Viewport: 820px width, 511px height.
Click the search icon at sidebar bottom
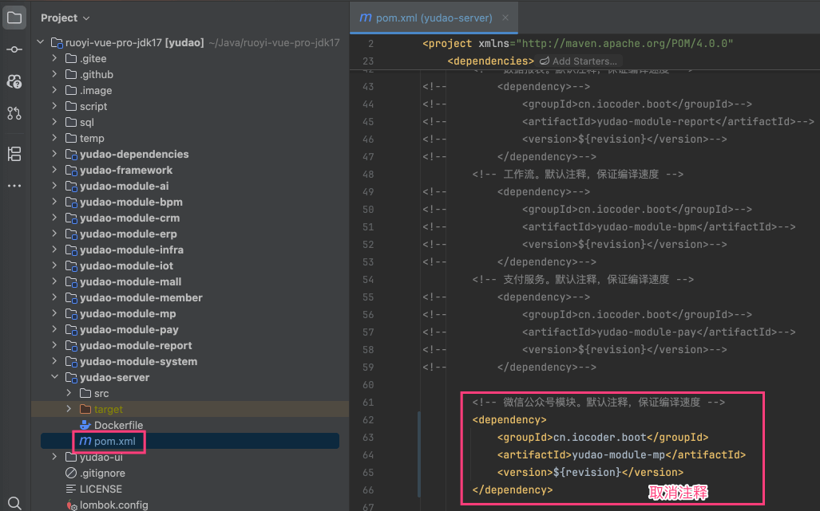(x=14, y=502)
